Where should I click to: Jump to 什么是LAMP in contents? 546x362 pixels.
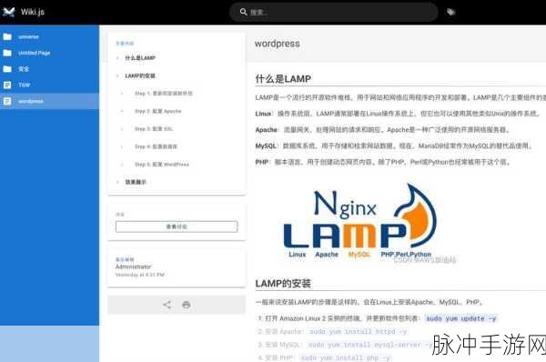click(x=140, y=58)
